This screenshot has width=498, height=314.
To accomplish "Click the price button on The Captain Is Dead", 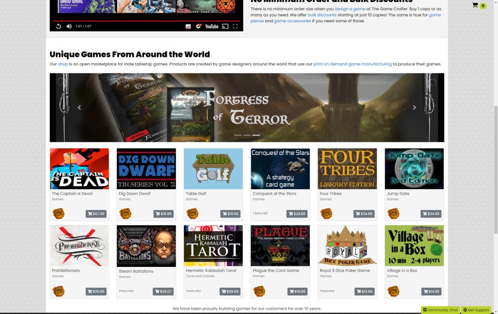I will [96, 214].
